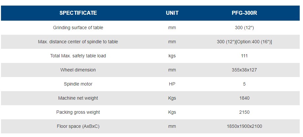Select Max. distance center of spindle row label
This screenshot has width=303, height=137.
click(78, 42)
